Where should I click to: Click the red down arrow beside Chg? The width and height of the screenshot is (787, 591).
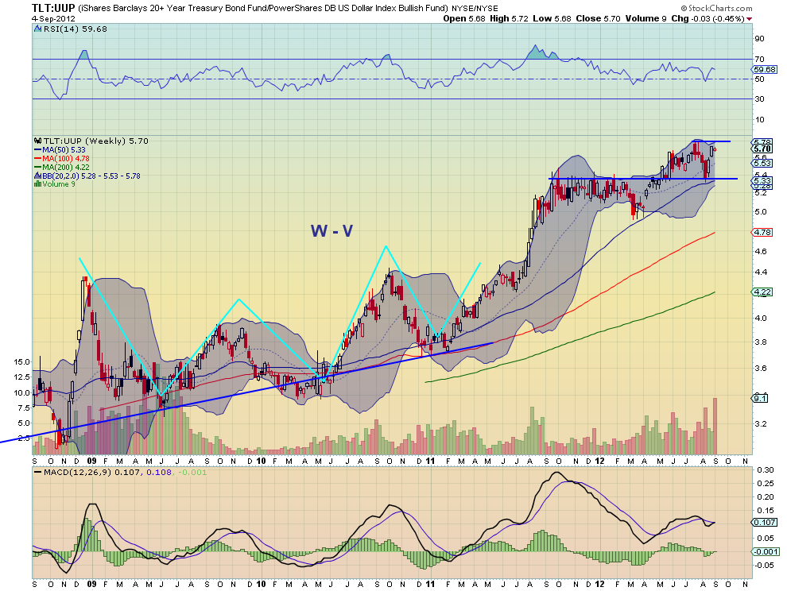tap(750, 19)
